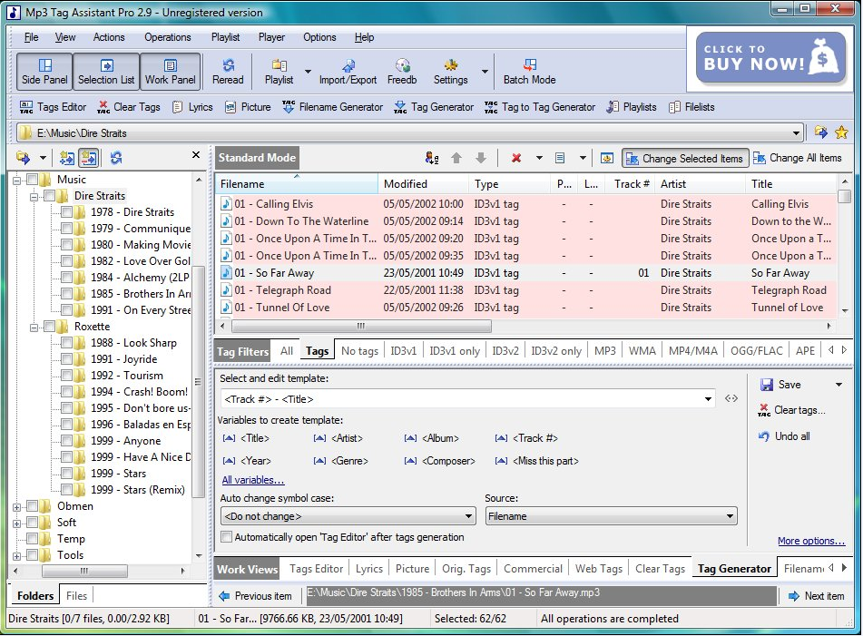Switch to the Files tab

76,596
